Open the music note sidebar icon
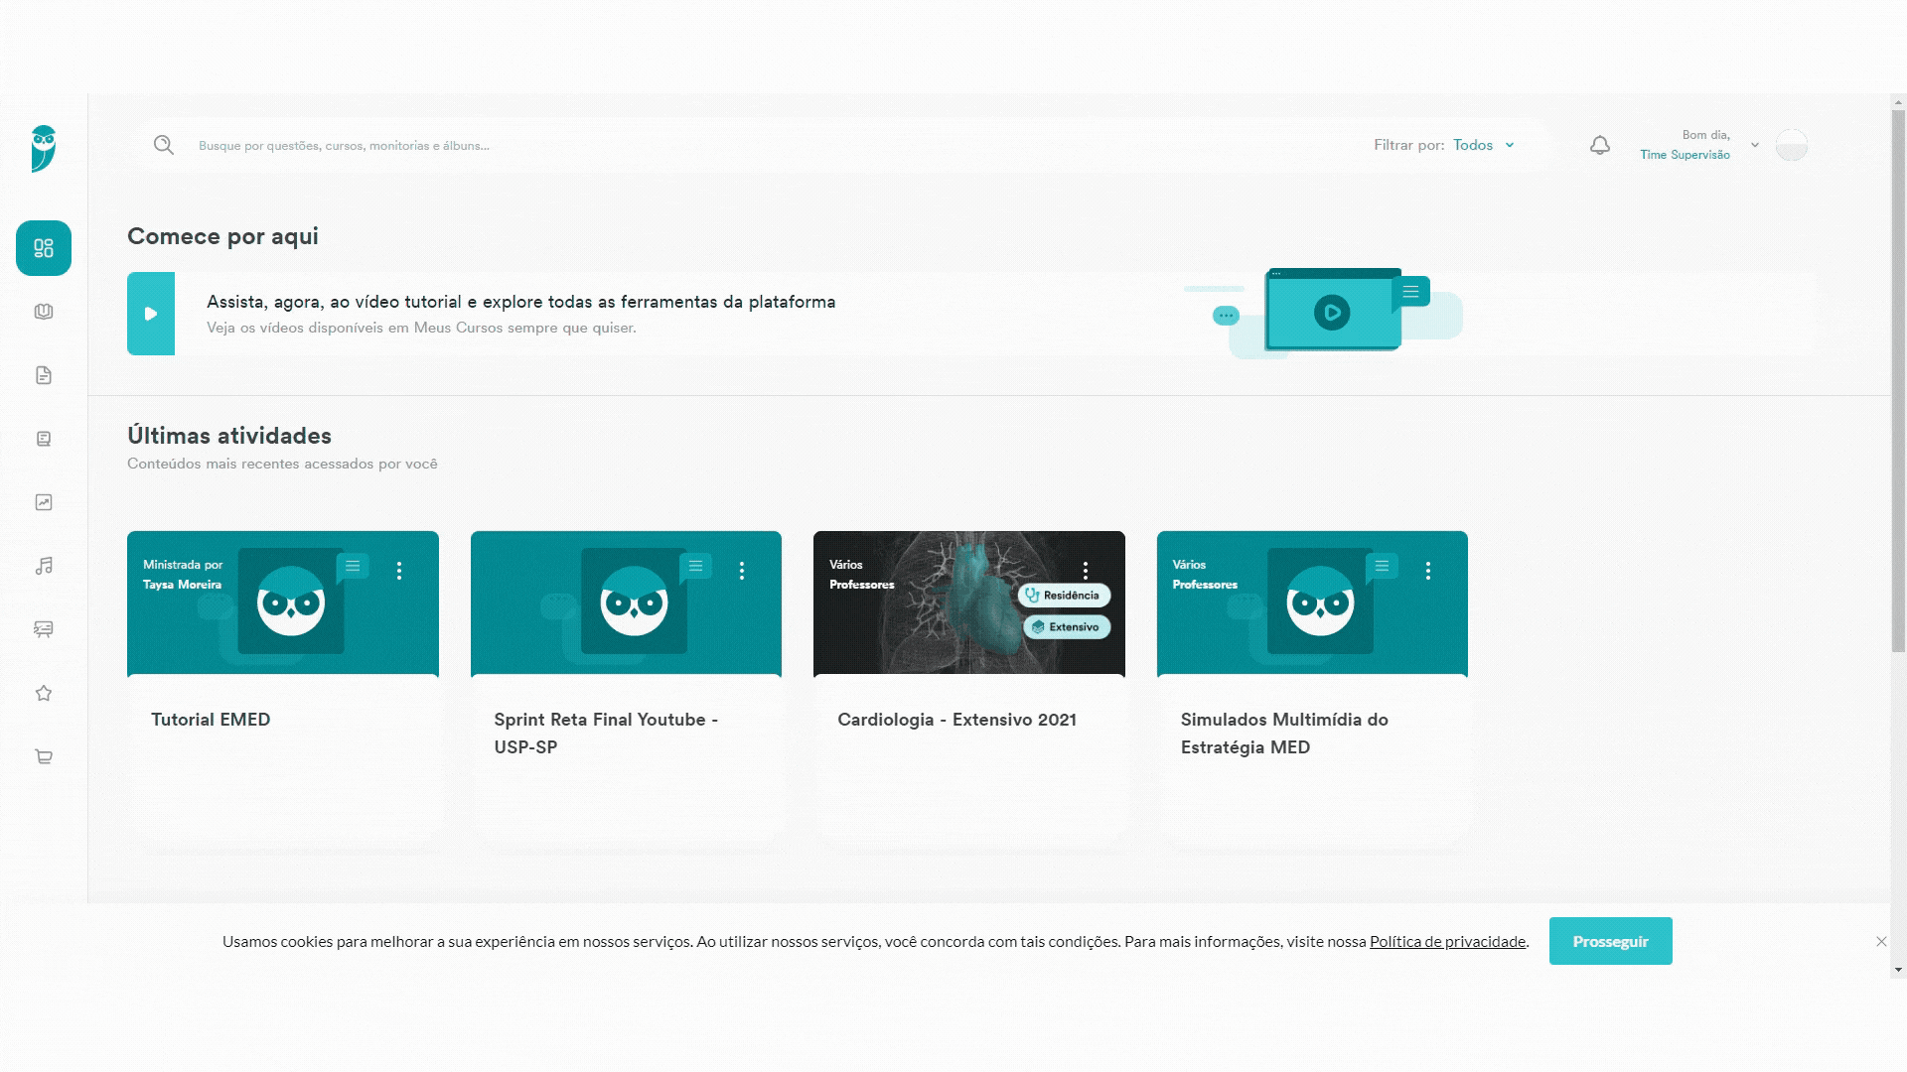Screen dimensions: 1907x1072 pos(44,566)
